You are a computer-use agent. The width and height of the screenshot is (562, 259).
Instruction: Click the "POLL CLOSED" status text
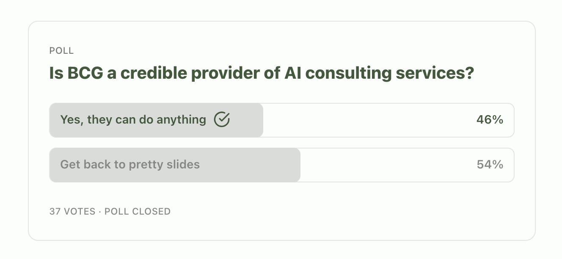[138, 211]
